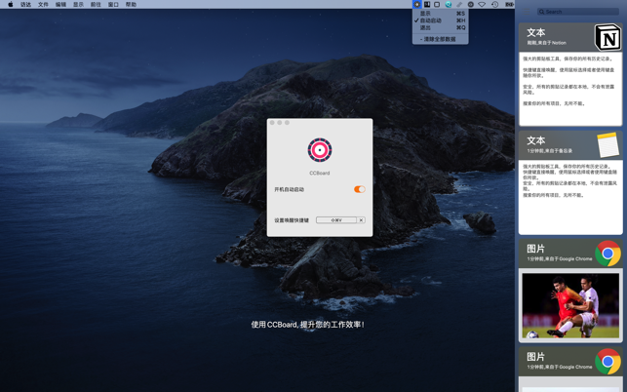Click the 文本 title on the Notion card
The height and width of the screenshot is (392, 627).
point(536,32)
